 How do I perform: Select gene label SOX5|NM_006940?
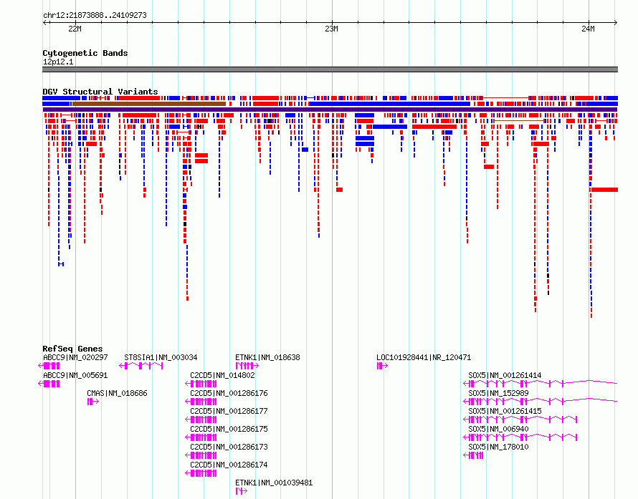tap(498, 429)
